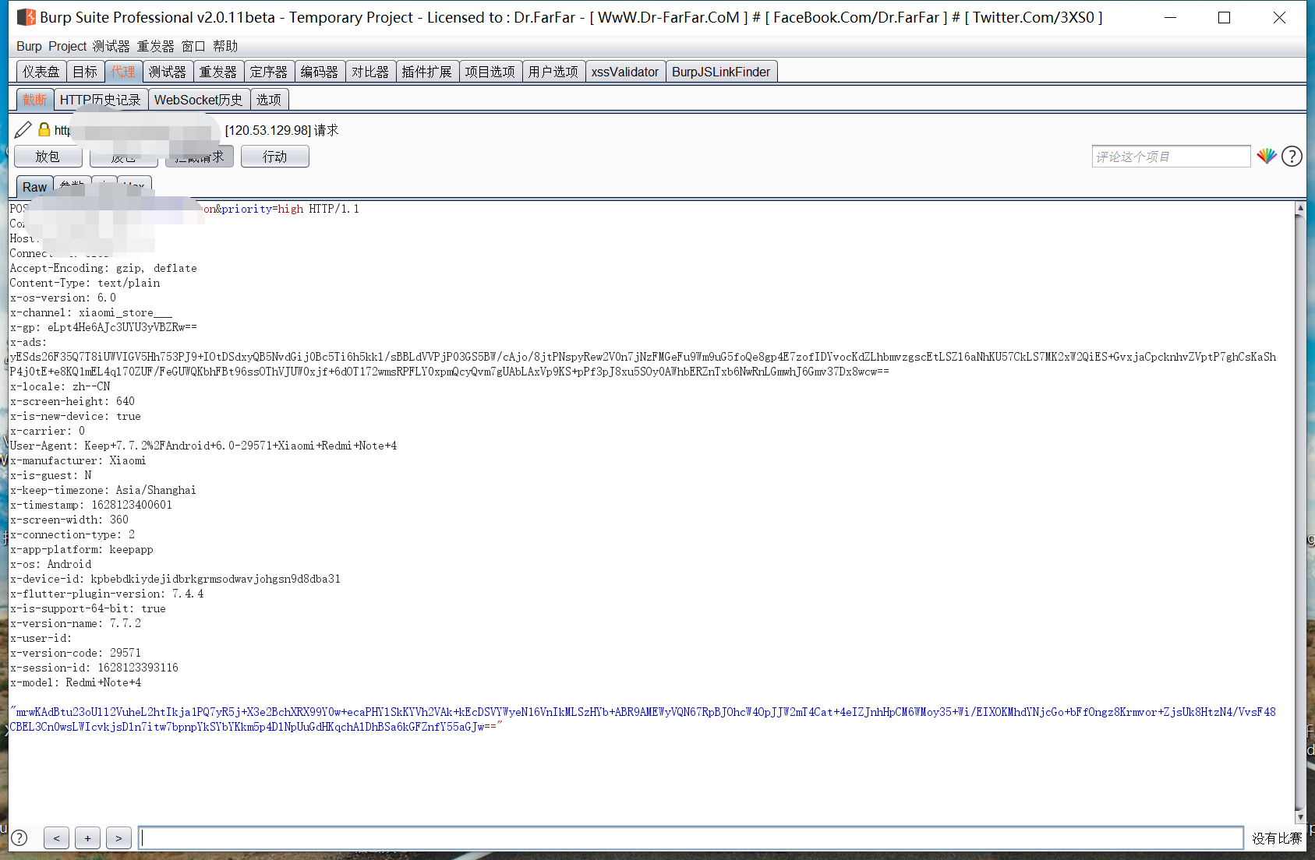Open the Project menu

click(67, 46)
